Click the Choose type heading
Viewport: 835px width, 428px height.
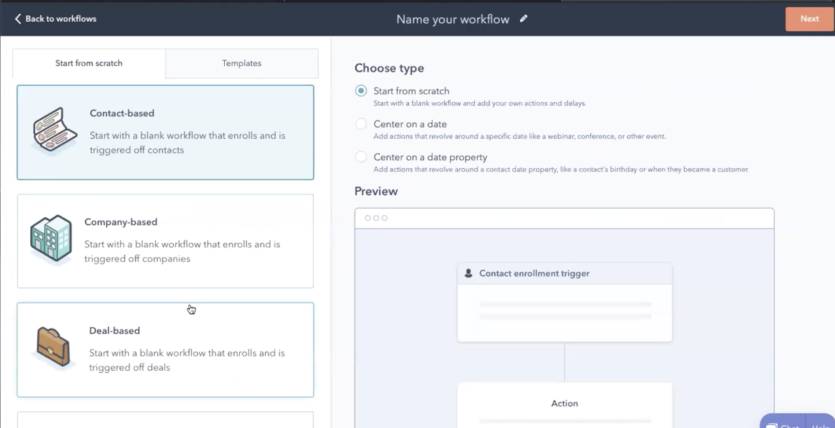[x=389, y=68]
